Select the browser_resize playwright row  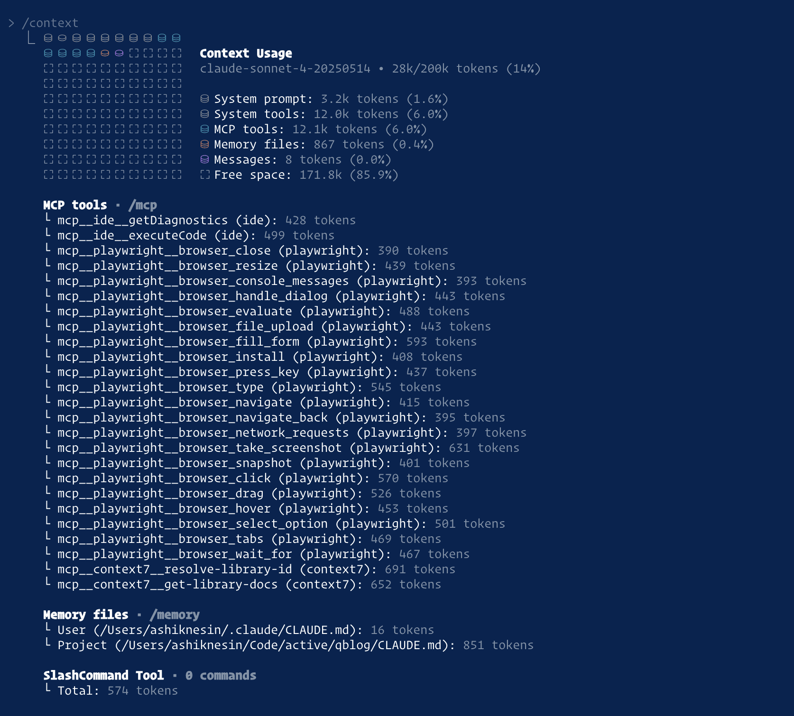tap(250, 266)
